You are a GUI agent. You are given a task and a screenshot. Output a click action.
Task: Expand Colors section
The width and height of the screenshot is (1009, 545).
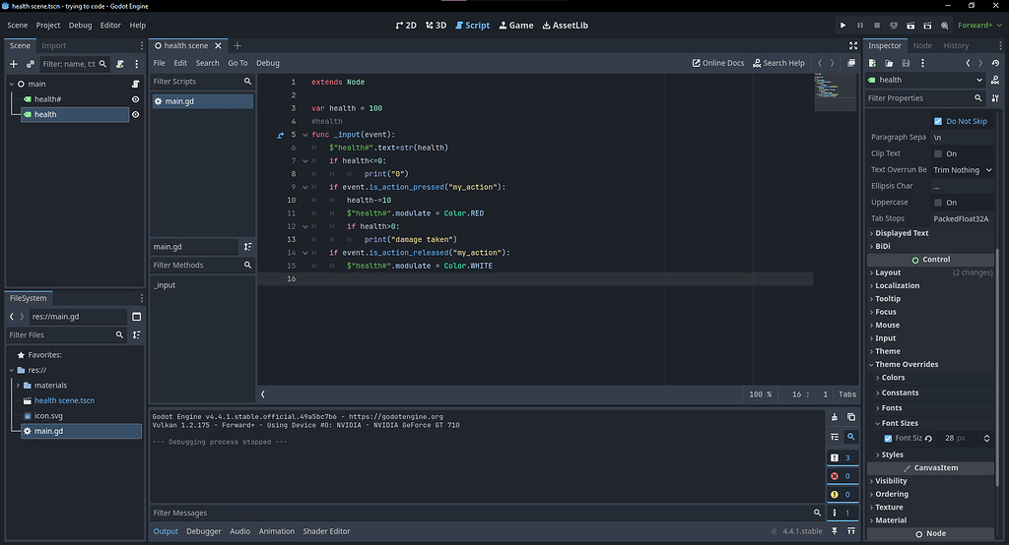pyautogui.click(x=891, y=378)
